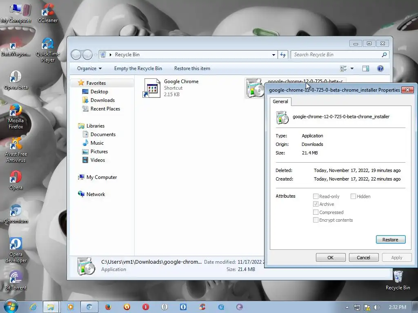Screen dimensions: 418x313
Task: Open CCleaner from the taskbar
Action: [202, 307]
